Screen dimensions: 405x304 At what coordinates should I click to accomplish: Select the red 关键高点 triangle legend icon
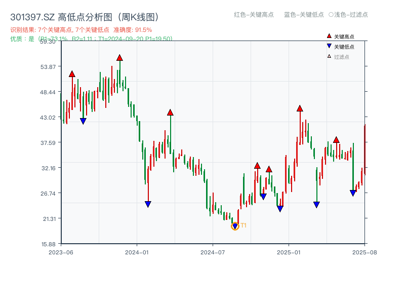click(328, 35)
